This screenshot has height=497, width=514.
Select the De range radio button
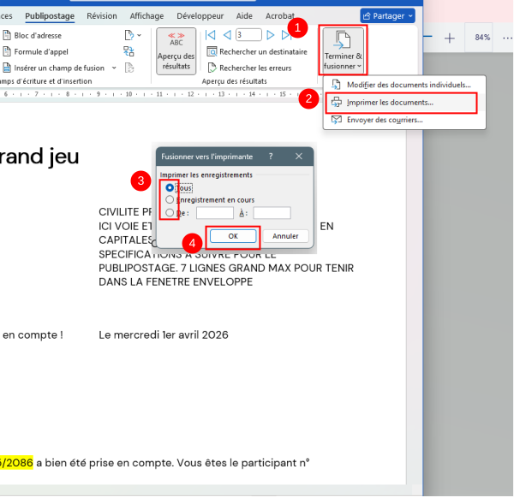pos(170,213)
